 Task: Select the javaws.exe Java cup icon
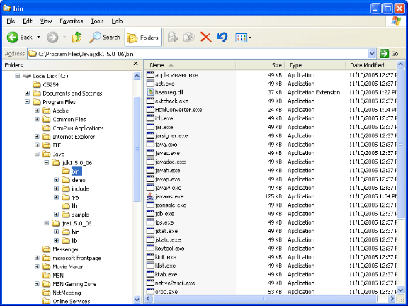pyautogui.click(x=150, y=196)
